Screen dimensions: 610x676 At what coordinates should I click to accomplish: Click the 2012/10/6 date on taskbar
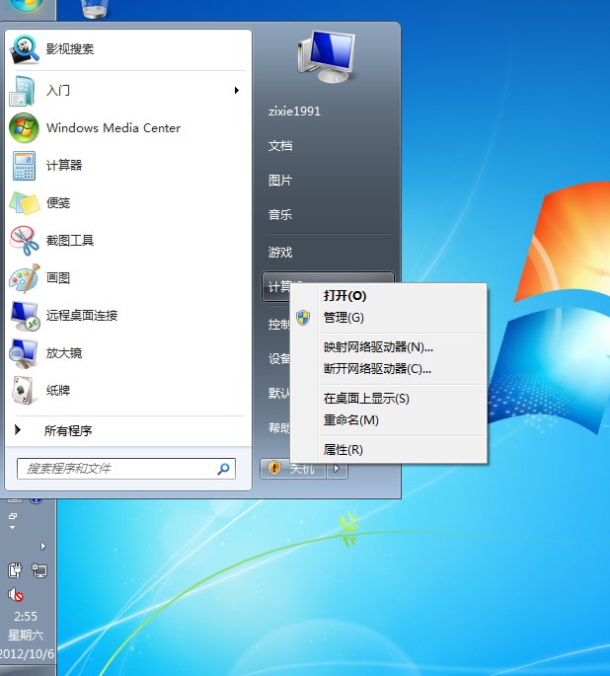coord(28,653)
